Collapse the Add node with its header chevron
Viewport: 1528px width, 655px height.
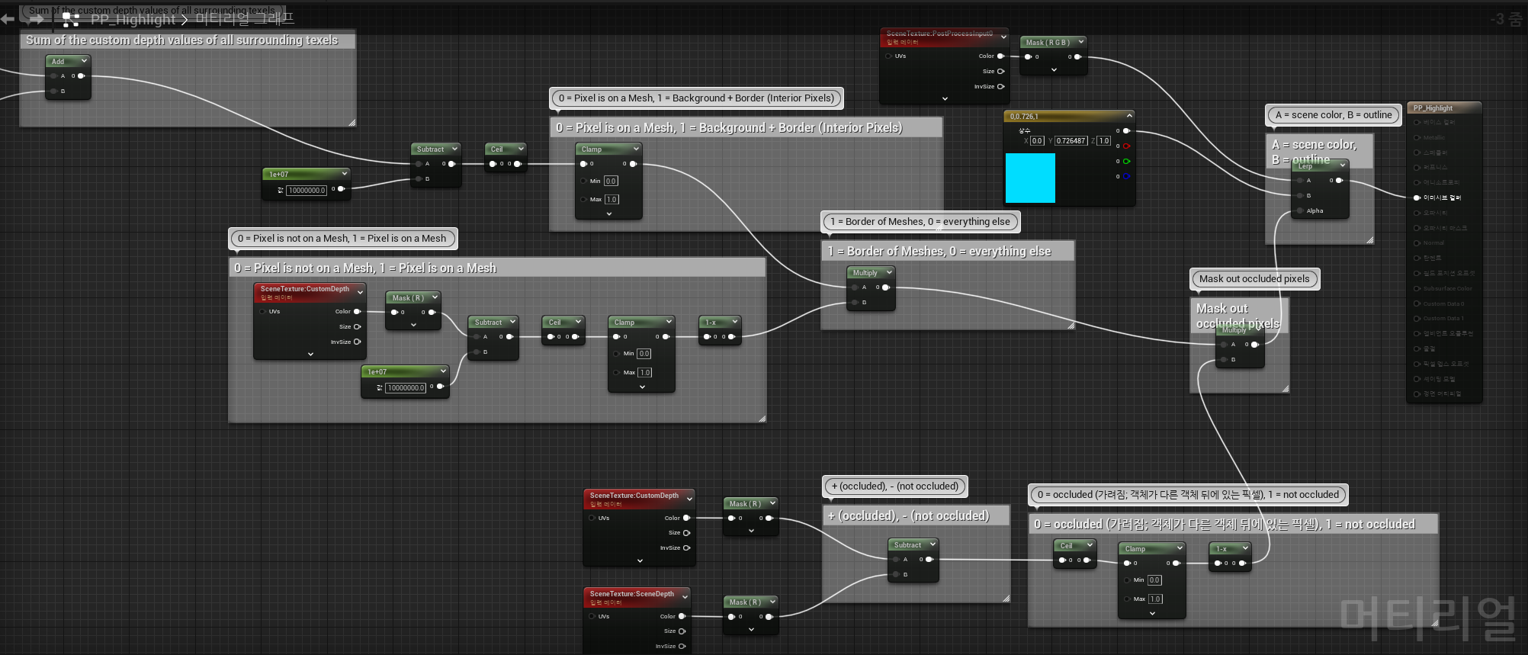point(84,60)
